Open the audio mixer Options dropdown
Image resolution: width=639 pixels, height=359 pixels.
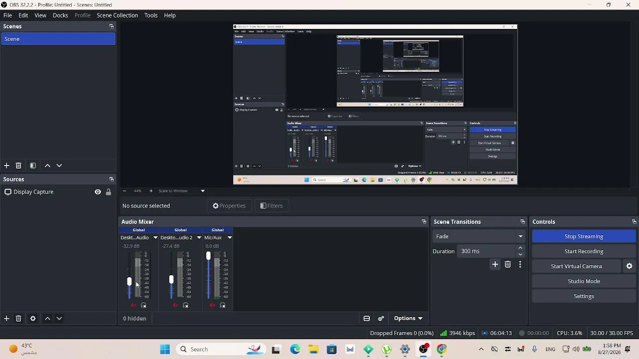pyautogui.click(x=408, y=319)
